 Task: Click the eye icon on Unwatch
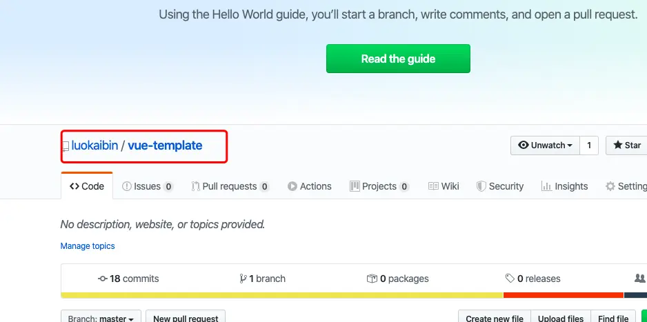coord(524,145)
